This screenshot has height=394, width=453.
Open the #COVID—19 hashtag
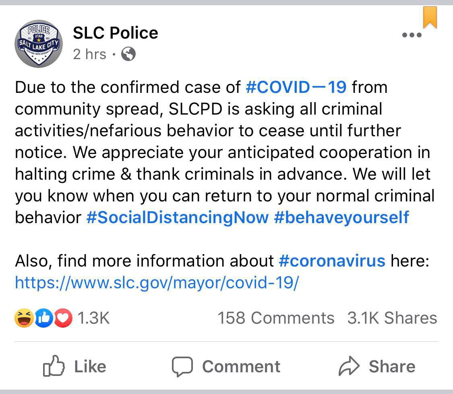pos(296,87)
